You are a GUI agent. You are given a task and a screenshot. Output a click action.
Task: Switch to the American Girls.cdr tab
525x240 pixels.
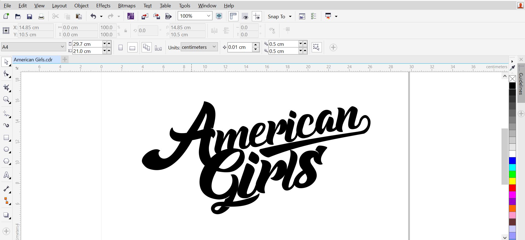(x=33, y=60)
